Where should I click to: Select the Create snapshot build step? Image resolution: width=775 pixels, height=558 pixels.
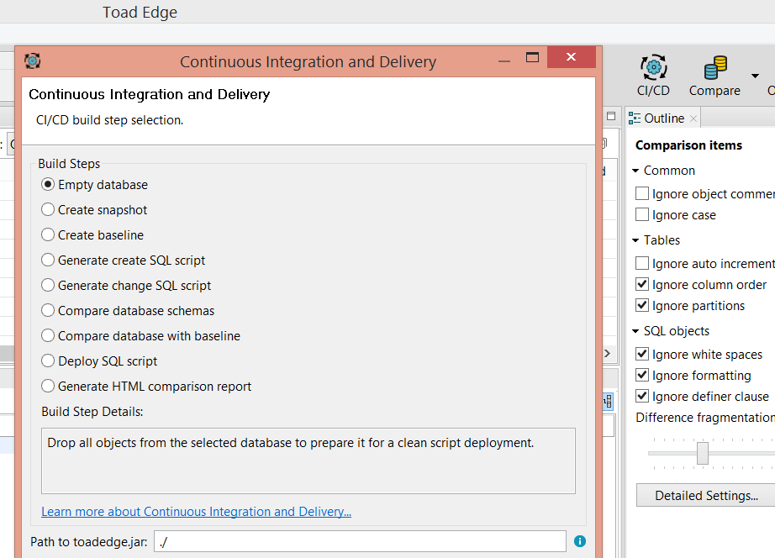click(x=47, y=209)
